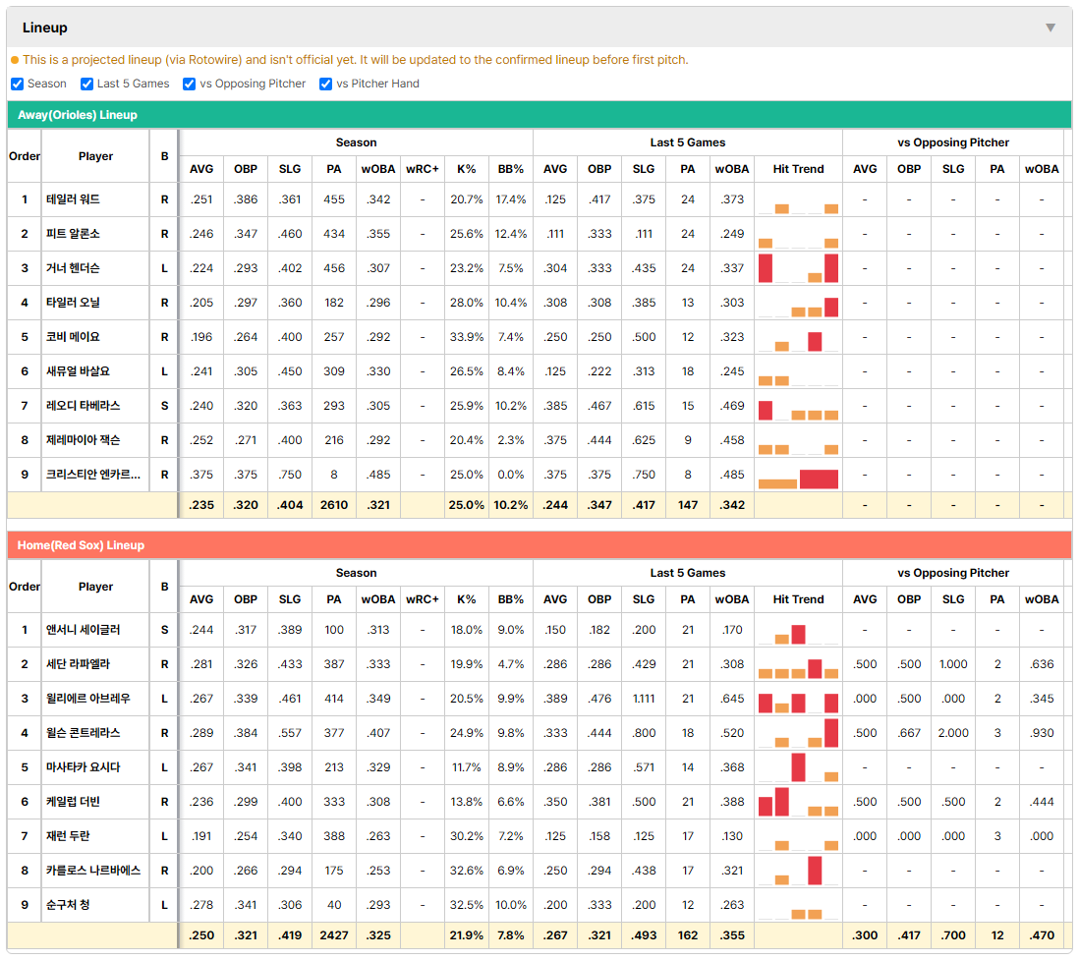This screenshot has height=960, width=1079.
Task: Click 윌리에르 아브레우 hit trend bars
Action: coord(798,699)
